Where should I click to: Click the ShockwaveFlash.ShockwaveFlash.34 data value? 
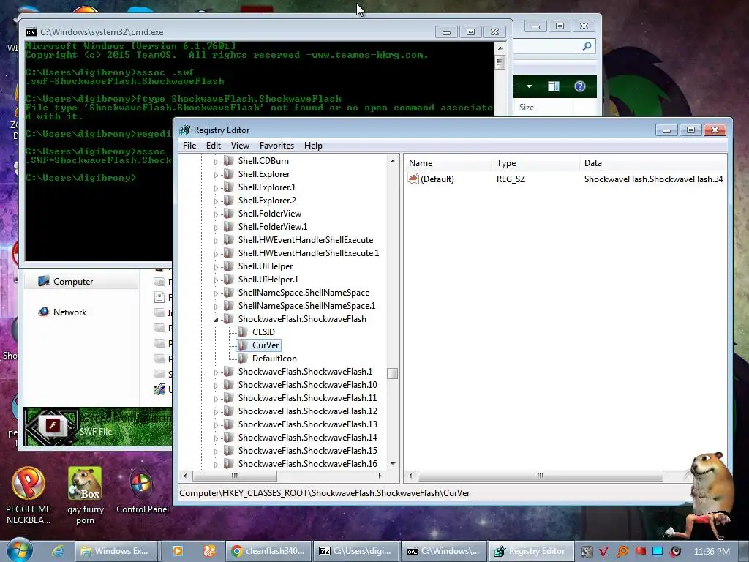tap(653, 179)
